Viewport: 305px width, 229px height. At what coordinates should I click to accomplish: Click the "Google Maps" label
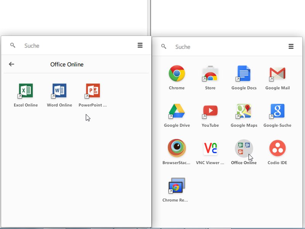[244, 125]
